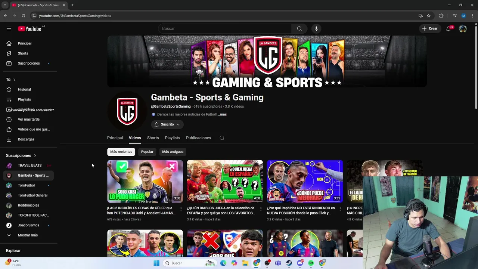The height and width of the screenshot is (269, 478).
Task: Open options for the España video
Action: (x=261, y=209)
